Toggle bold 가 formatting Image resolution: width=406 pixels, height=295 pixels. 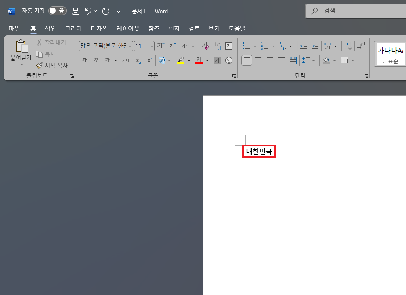point(84,60)
